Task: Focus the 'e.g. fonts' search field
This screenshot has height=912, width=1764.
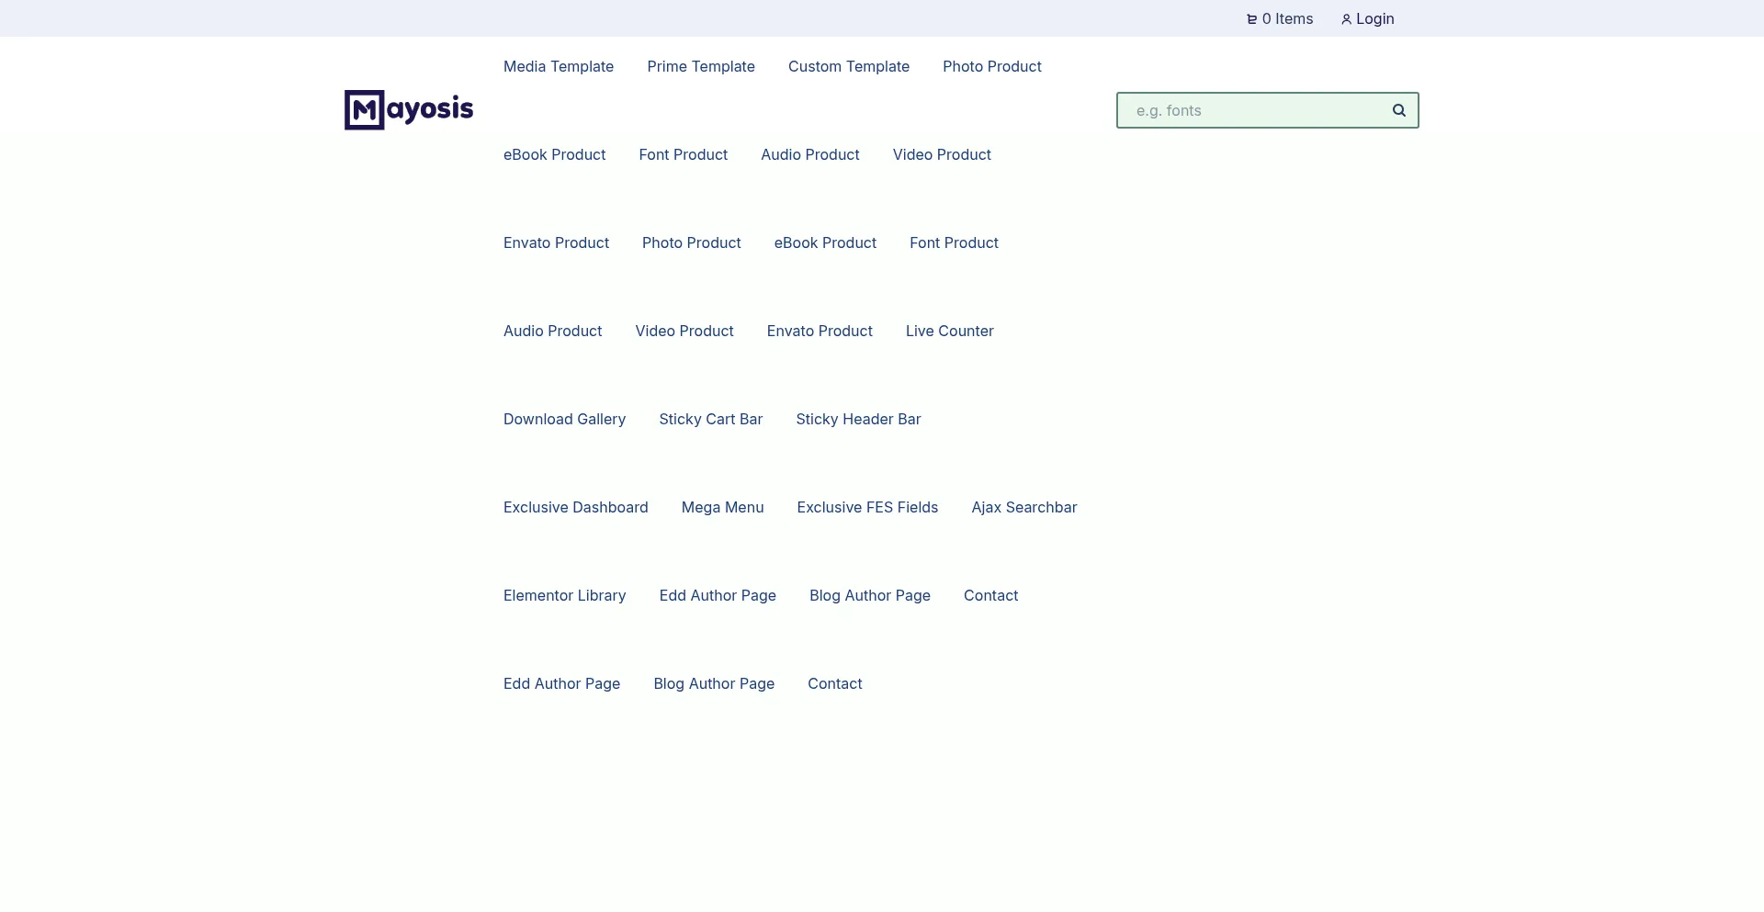Action: [1254, 110]
